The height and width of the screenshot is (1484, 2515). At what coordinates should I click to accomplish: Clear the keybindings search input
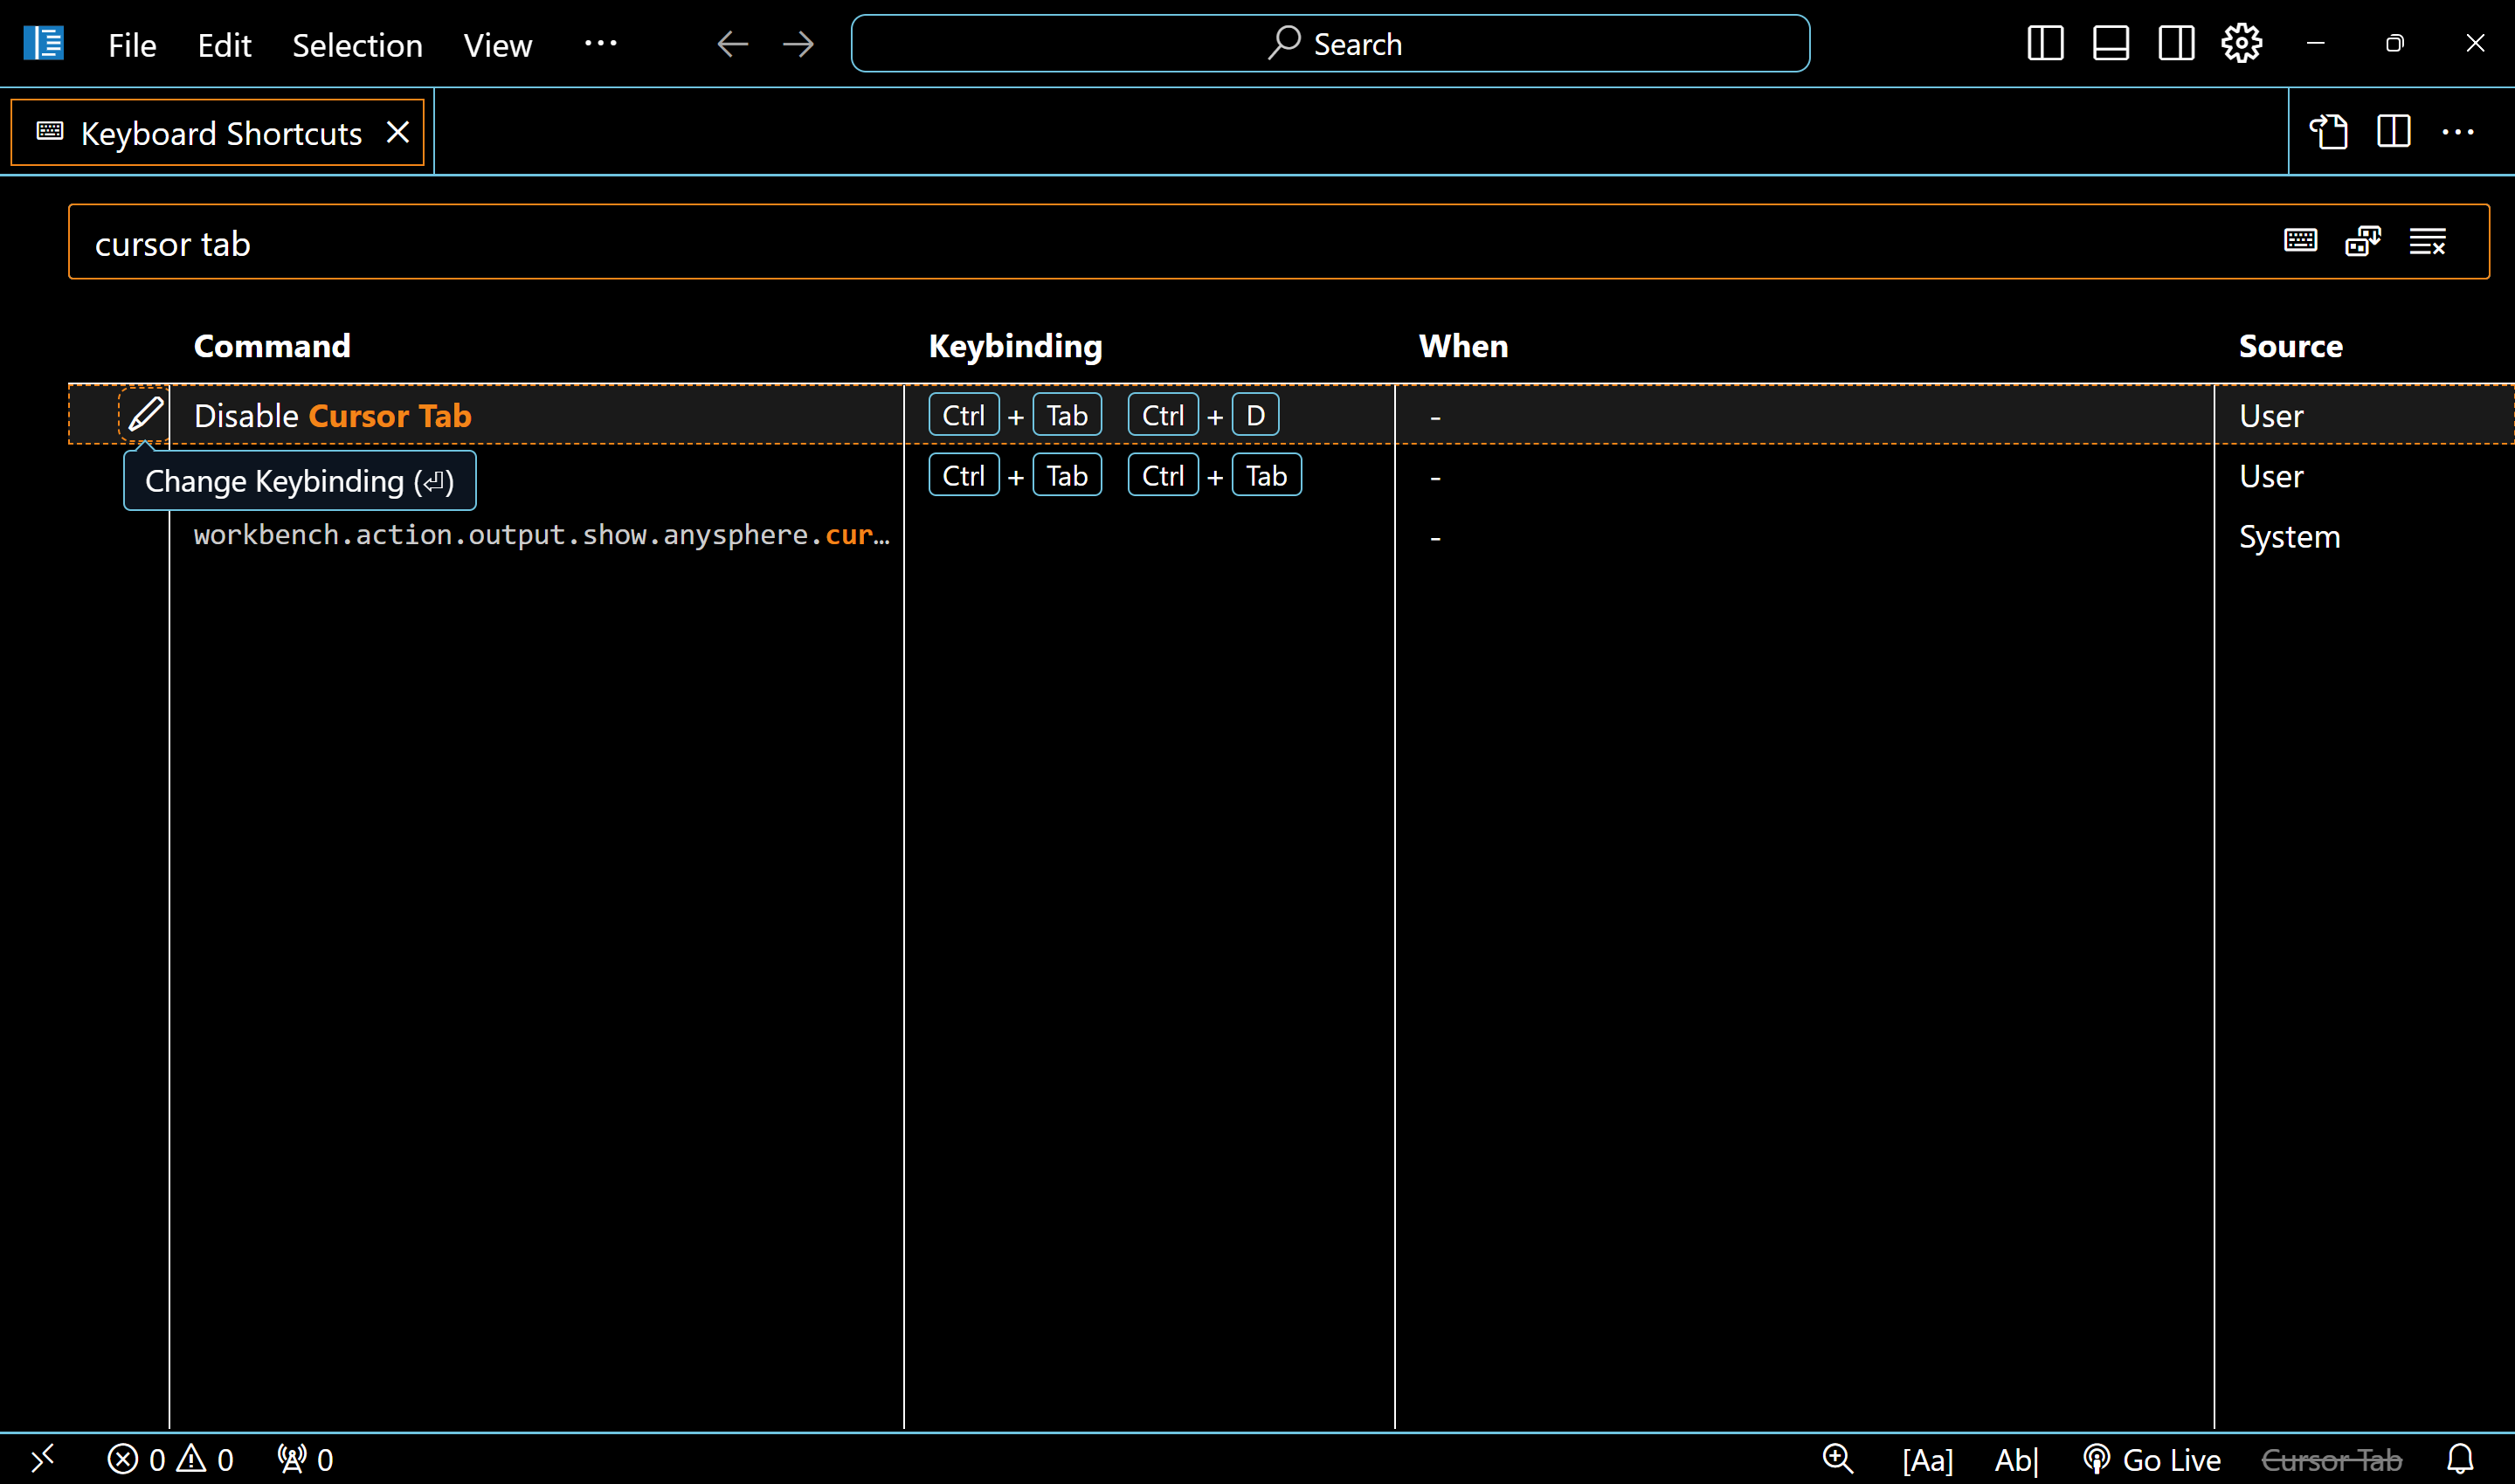coord(2428,241)
